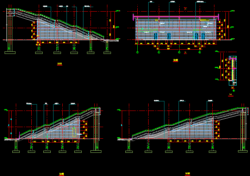Click yellow dashed rectangle in bottom-left section
Viewport: 250px width, 176px height.
pyautogui.click(x=74, y=132)
